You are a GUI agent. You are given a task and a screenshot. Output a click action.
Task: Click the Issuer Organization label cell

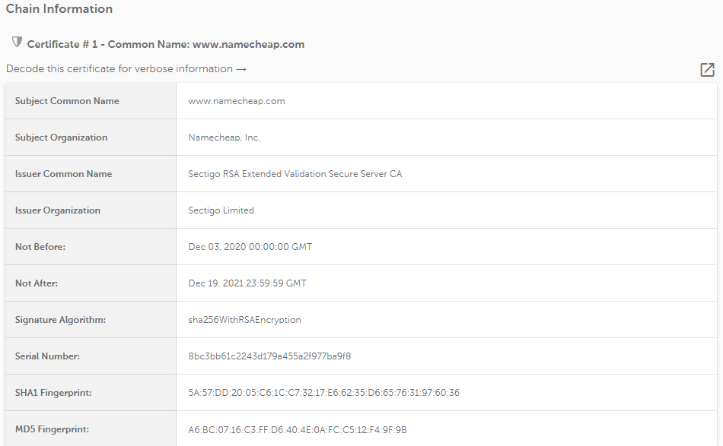pos(91,210)
